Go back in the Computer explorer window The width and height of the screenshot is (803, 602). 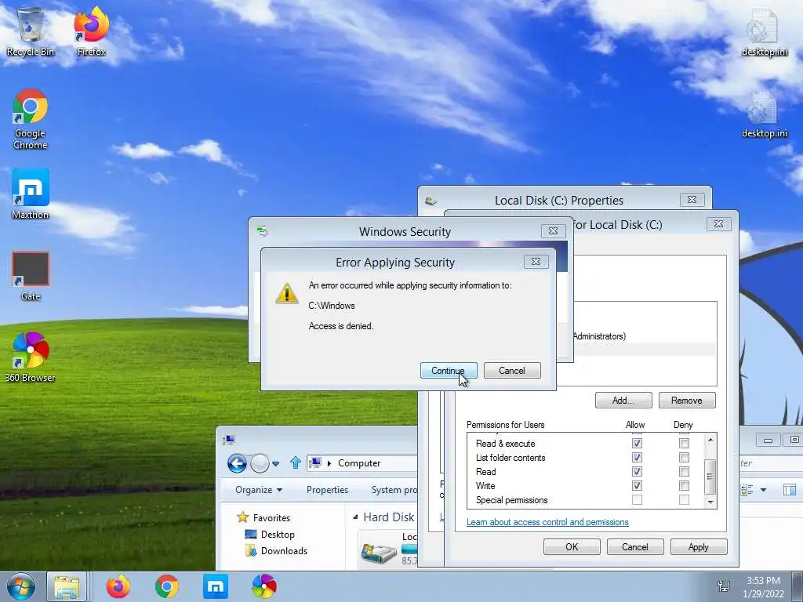[x=237, y=463]
